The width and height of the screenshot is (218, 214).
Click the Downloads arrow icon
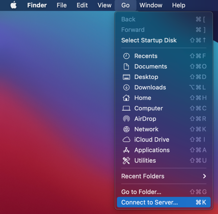point(126,87)
